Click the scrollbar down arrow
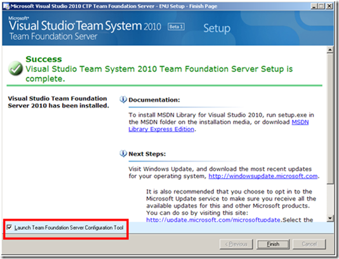This screenshot has height=259, width=339. (330, 218)
